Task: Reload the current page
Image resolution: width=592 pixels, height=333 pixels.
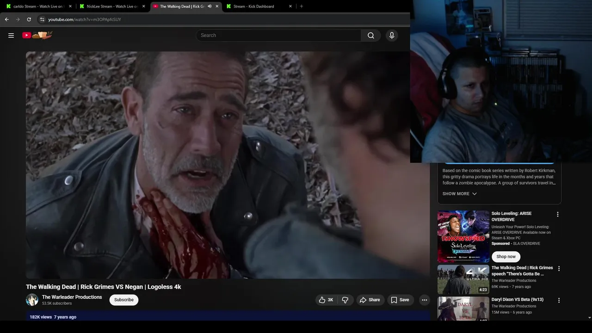Action: (x=29, y=19)
